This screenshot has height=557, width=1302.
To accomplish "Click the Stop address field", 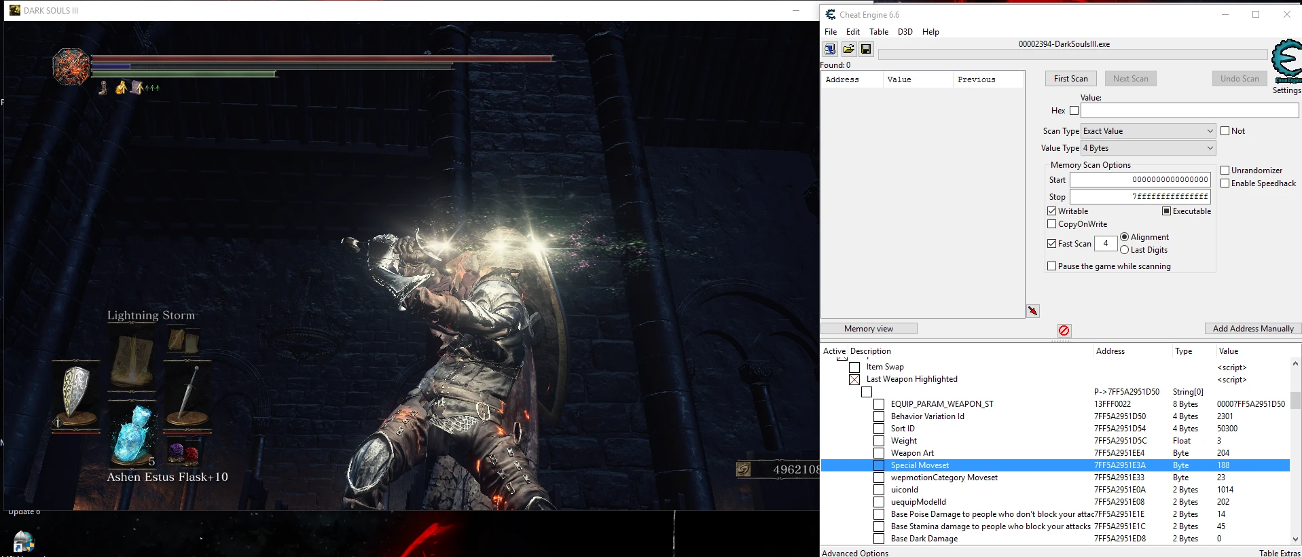I will pos(1140,197).
